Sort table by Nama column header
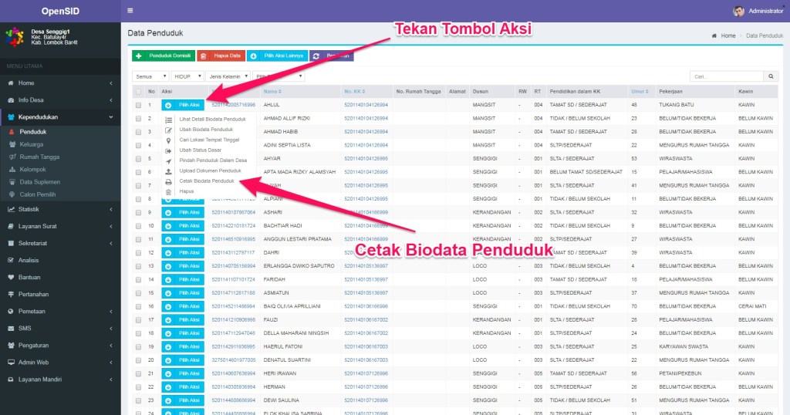 [272, 92]
